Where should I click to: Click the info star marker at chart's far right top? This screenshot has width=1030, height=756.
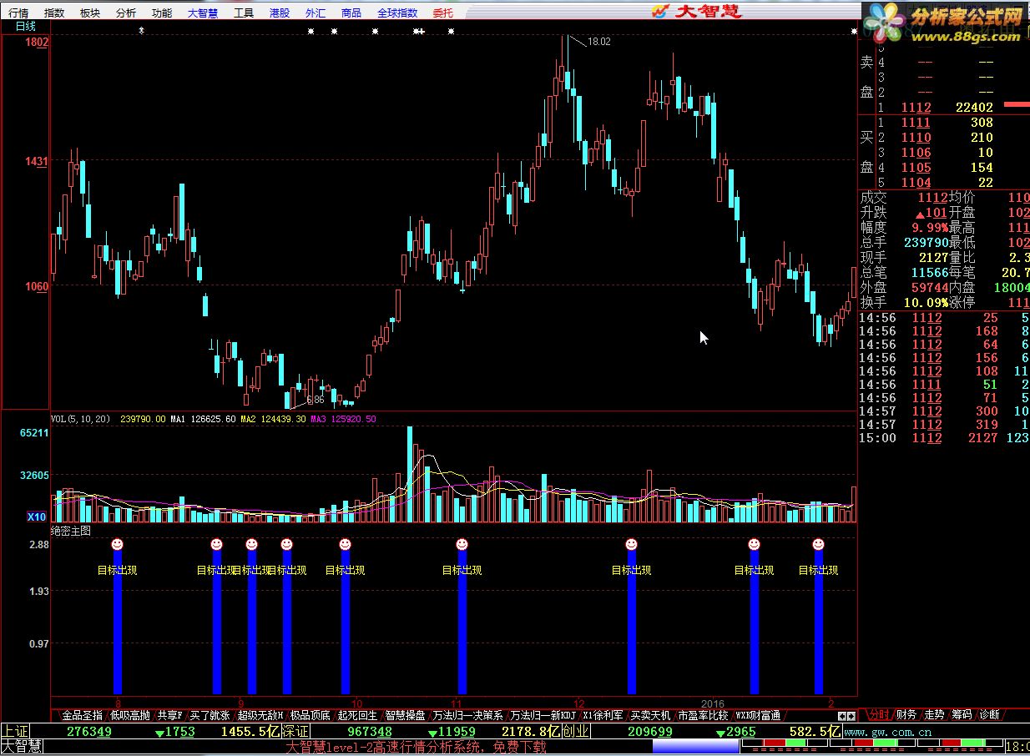854,32
